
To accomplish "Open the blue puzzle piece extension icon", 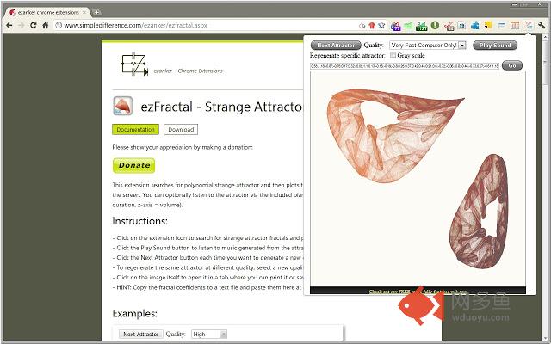I will (474, 25).
